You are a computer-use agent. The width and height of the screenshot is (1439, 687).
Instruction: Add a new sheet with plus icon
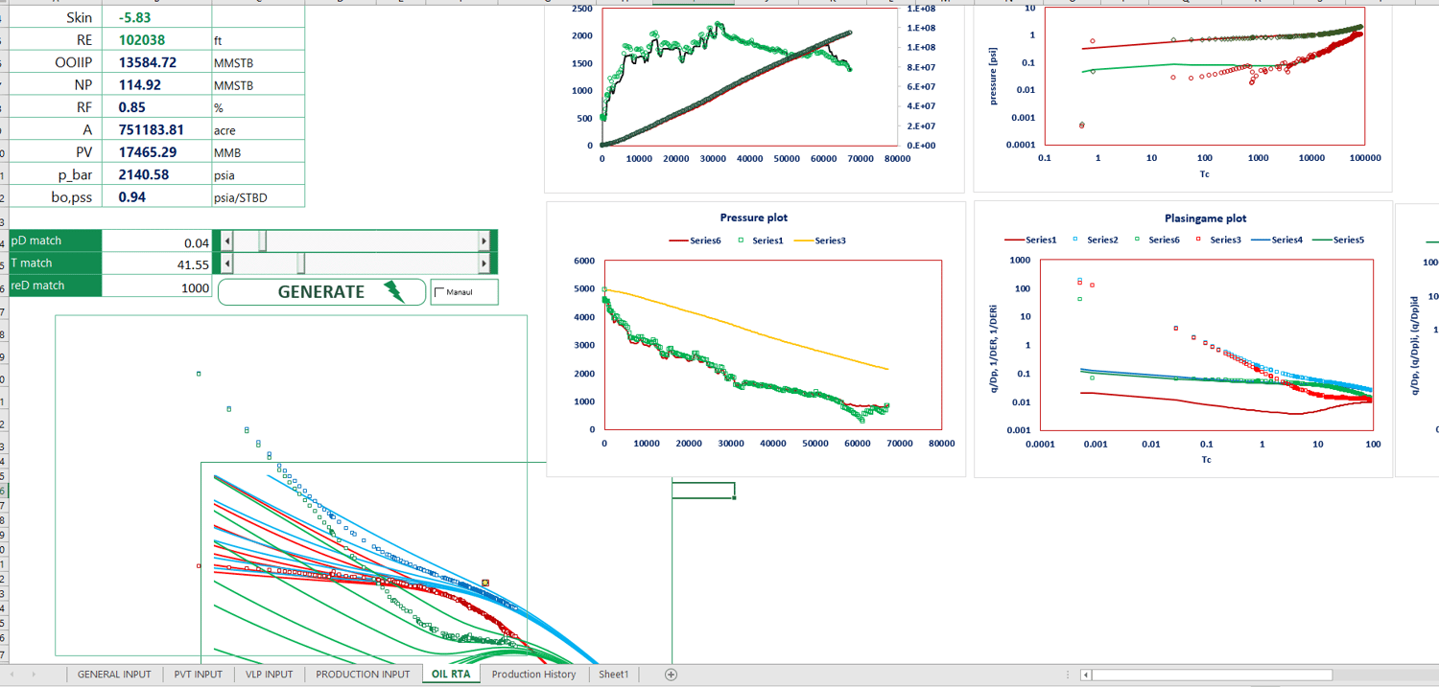(671, 675)
